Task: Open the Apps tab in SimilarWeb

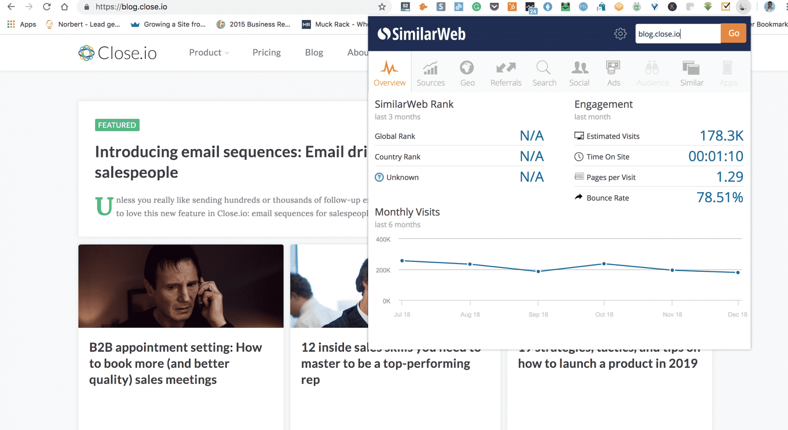Action: [728, 73]
